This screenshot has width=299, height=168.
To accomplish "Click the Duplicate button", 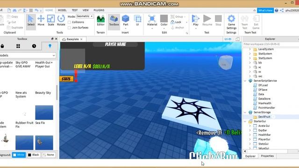I will (15, 28).
